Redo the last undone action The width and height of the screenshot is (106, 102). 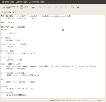pyautogui.click(x=50, y=7)
